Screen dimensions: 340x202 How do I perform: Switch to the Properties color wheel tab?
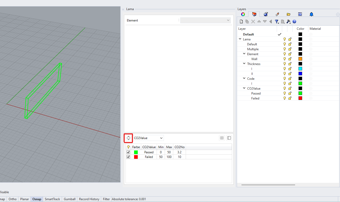click(243, 14)
